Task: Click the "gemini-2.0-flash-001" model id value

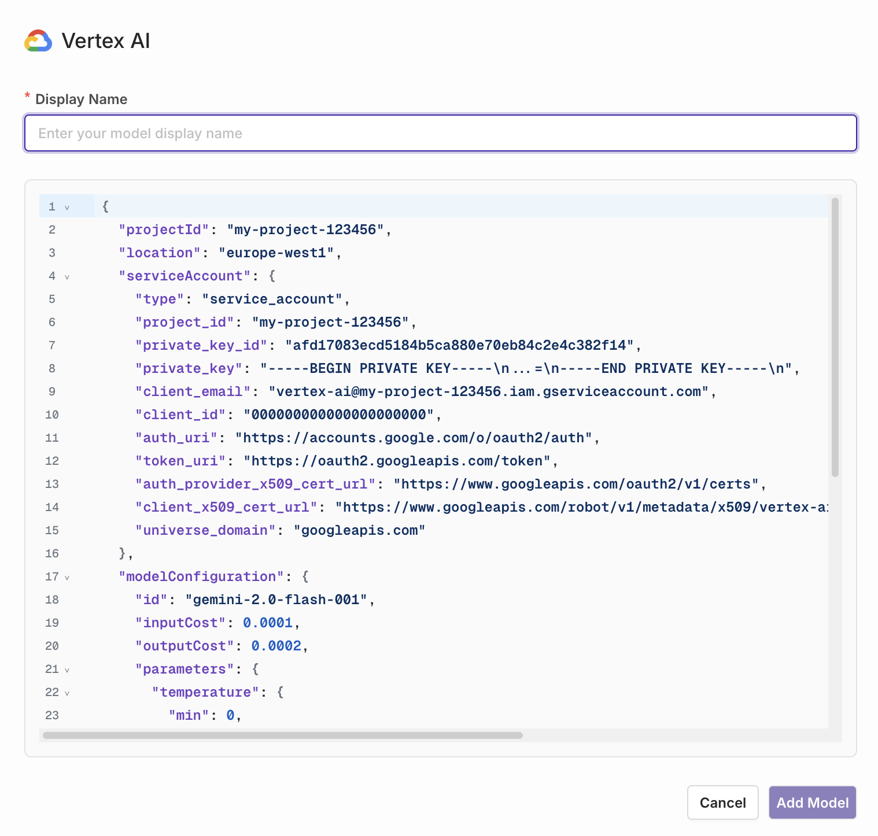Action: pos(276,600)
